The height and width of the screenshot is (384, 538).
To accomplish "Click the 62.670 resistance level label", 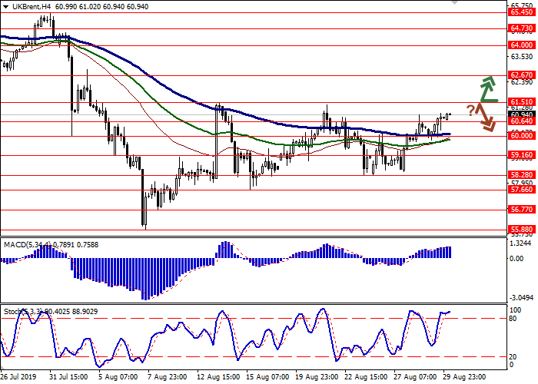I will point(521,75).
